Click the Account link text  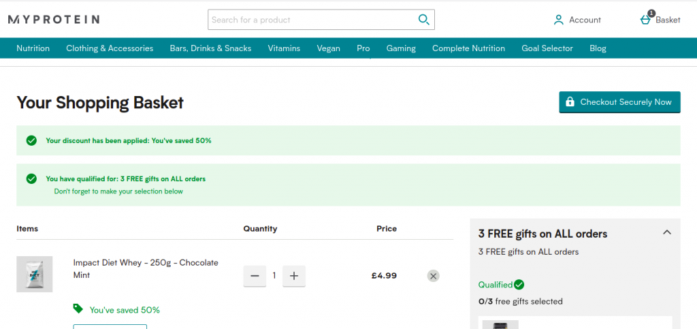[x=585, y=20]
